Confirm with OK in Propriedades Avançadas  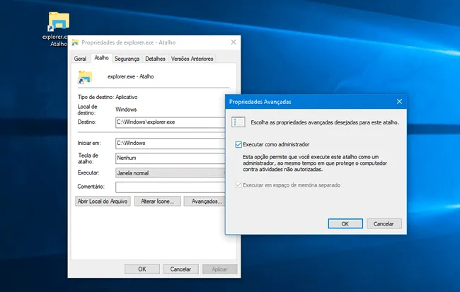(x=345, y=223)
